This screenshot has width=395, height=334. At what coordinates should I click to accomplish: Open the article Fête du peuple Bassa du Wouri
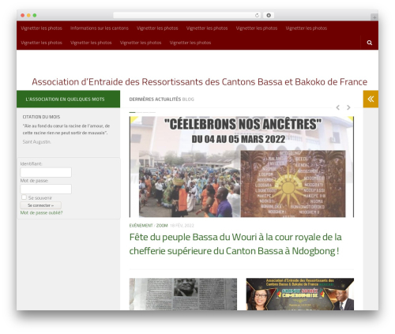pyautogui.click(x=235, y=244)
